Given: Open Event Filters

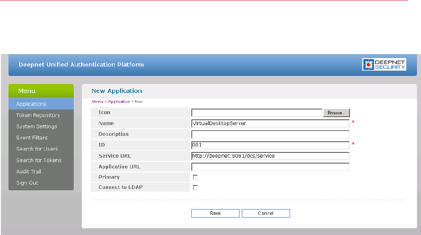Looking at the screenshot, I should [x=41, y=138].
